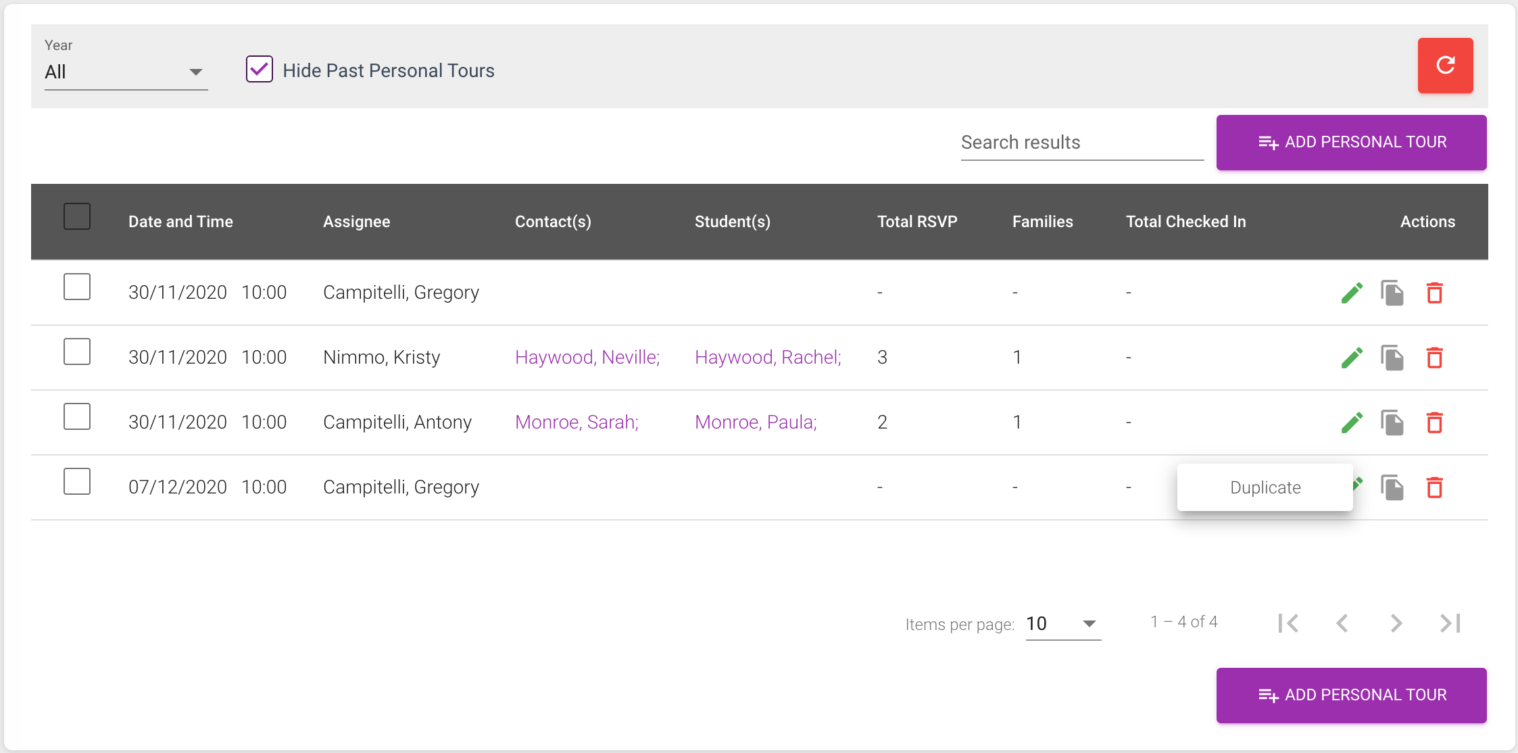The width and height of the screenshot is (1518, 753).
Task: Sort by the Date and Time column header
Action: click(x=180, y=222)
